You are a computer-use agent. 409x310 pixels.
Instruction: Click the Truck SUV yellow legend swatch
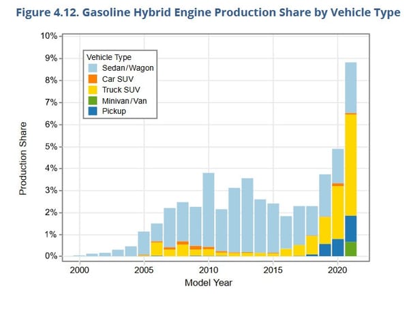pyautogui.click(x=93, y=90)
